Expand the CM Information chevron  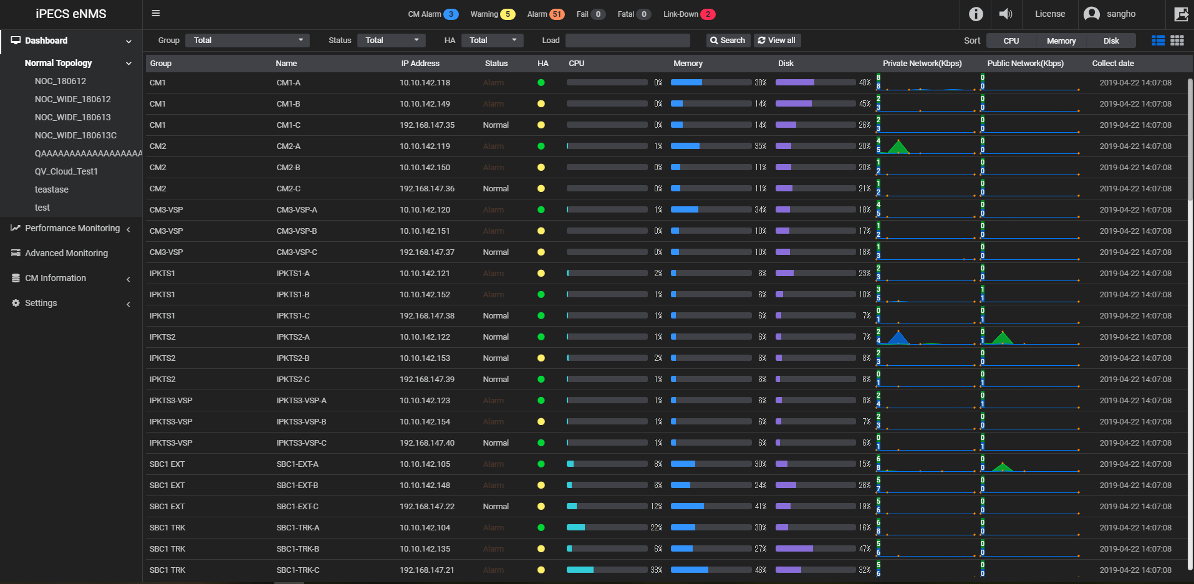pos(128,279)
